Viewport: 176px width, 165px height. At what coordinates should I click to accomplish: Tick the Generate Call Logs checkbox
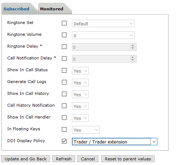coord(64,82)
